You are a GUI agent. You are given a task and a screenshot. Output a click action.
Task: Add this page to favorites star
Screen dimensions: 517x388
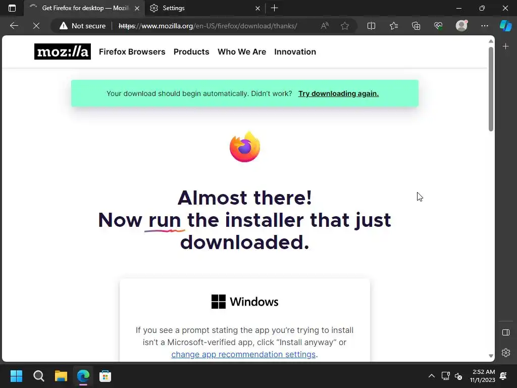(345, 26)
